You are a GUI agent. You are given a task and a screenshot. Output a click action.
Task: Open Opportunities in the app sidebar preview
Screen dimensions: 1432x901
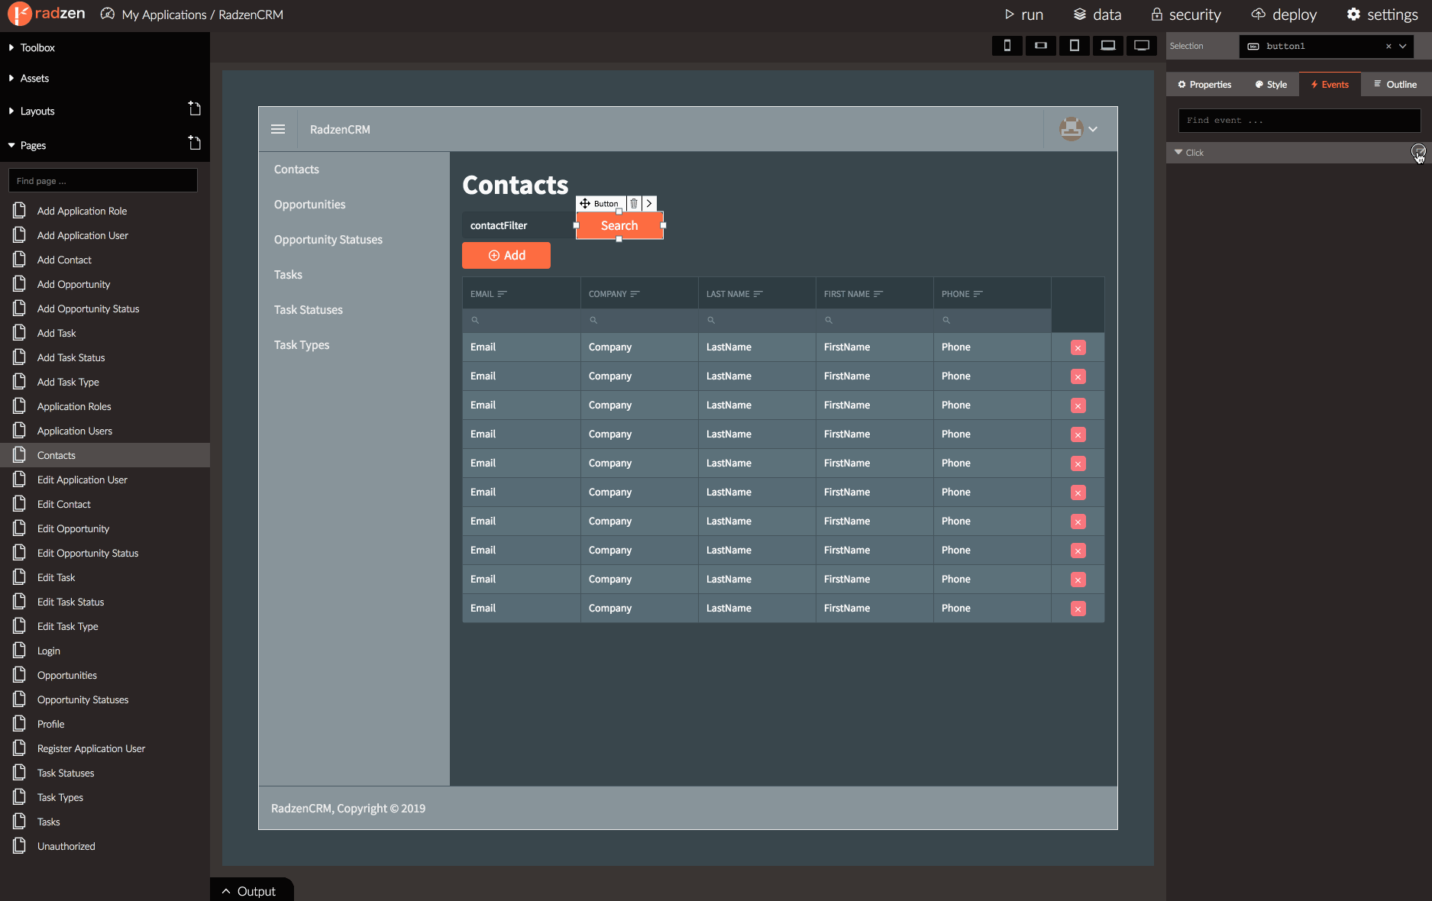[310, 205]
